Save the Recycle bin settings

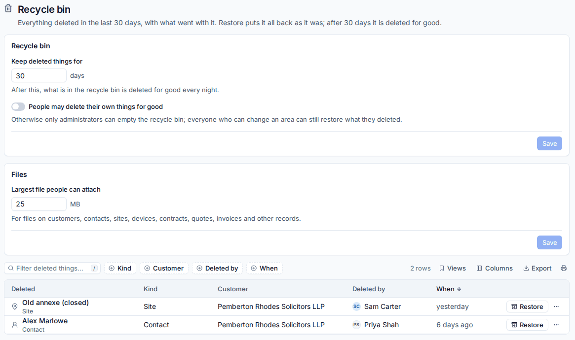tap(549, 143)
